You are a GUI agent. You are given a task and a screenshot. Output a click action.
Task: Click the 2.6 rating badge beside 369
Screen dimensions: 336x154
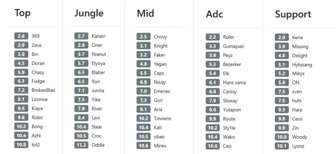[21, 36]
